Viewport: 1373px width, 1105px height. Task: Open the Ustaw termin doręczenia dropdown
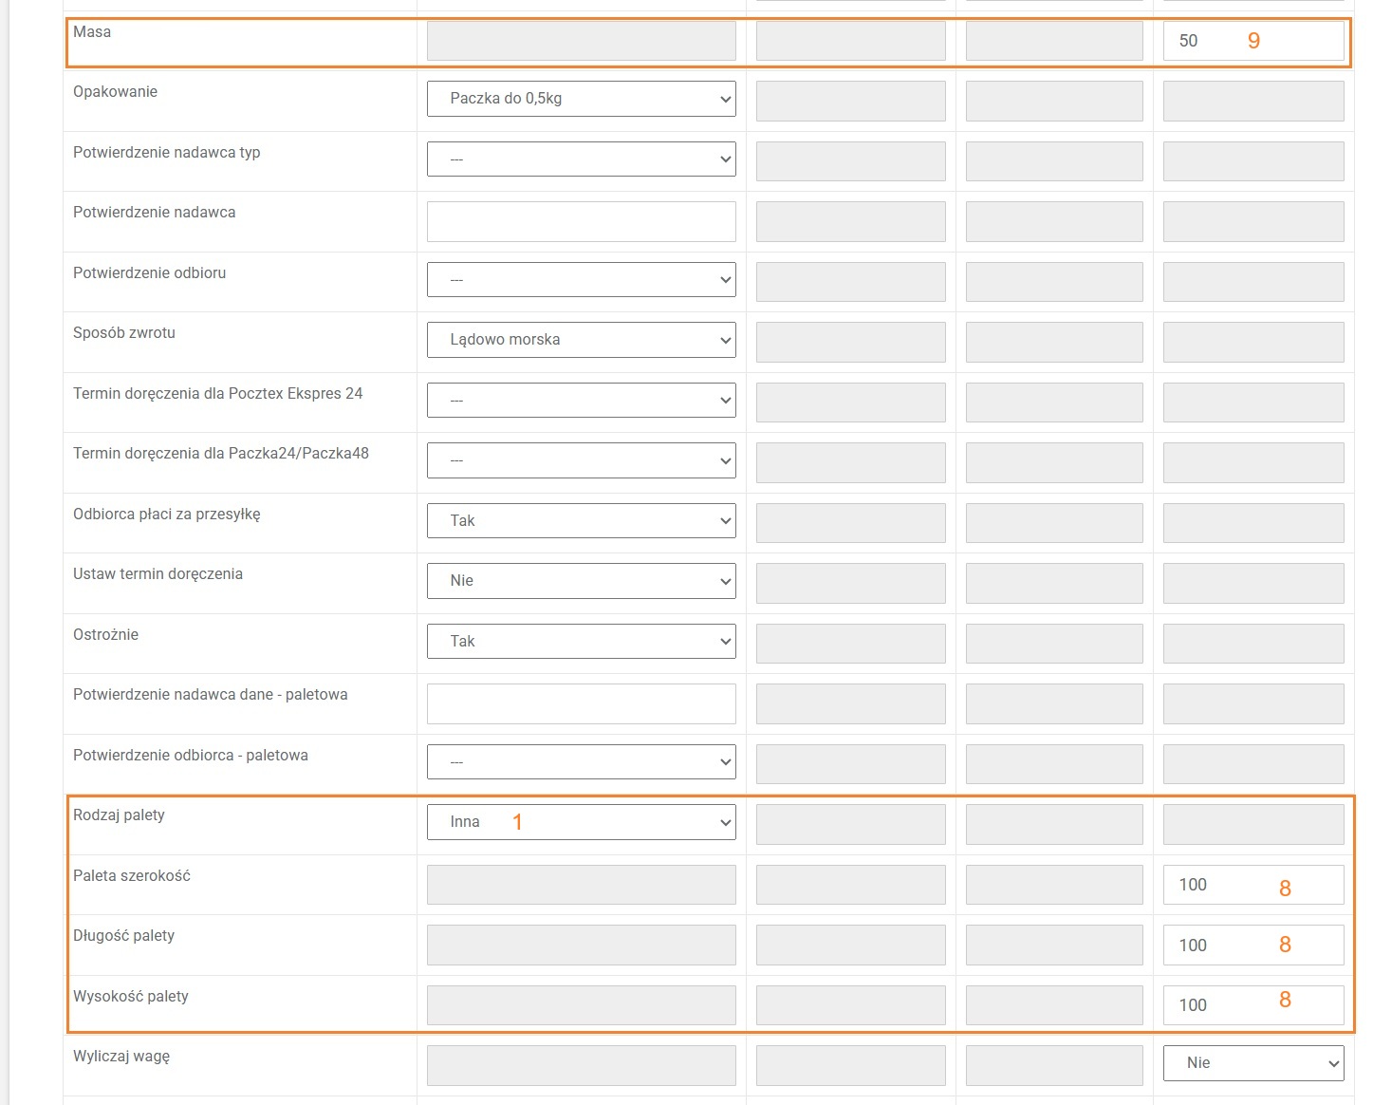click(581, 581)
